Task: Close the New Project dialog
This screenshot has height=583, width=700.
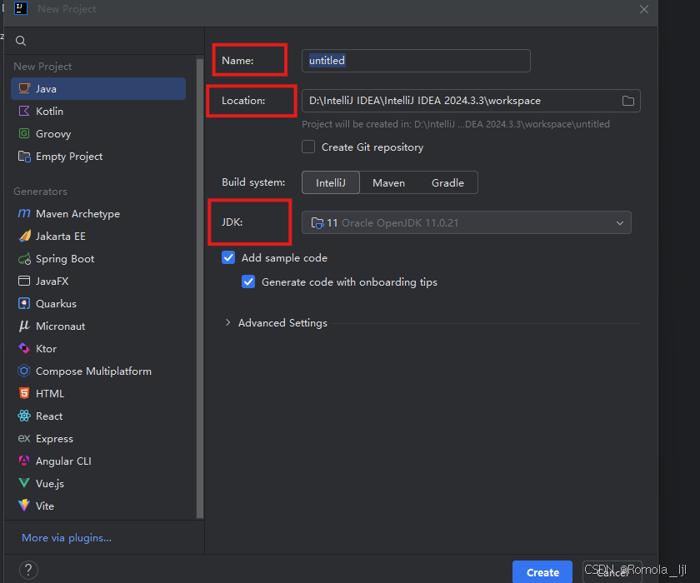Action: 643,9
